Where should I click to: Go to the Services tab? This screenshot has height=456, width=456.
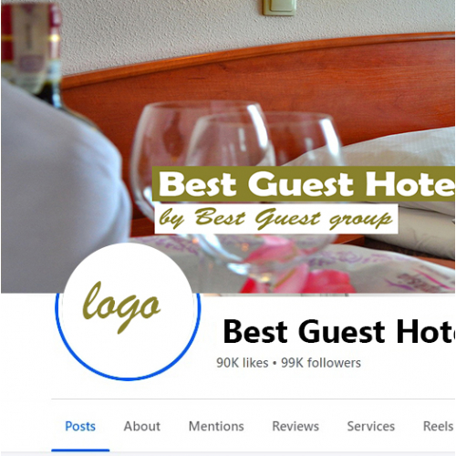coord(371,426)
